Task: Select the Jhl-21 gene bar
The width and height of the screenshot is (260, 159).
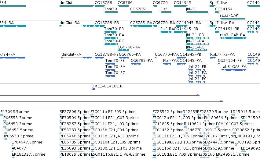Action: tap(197, 12)
